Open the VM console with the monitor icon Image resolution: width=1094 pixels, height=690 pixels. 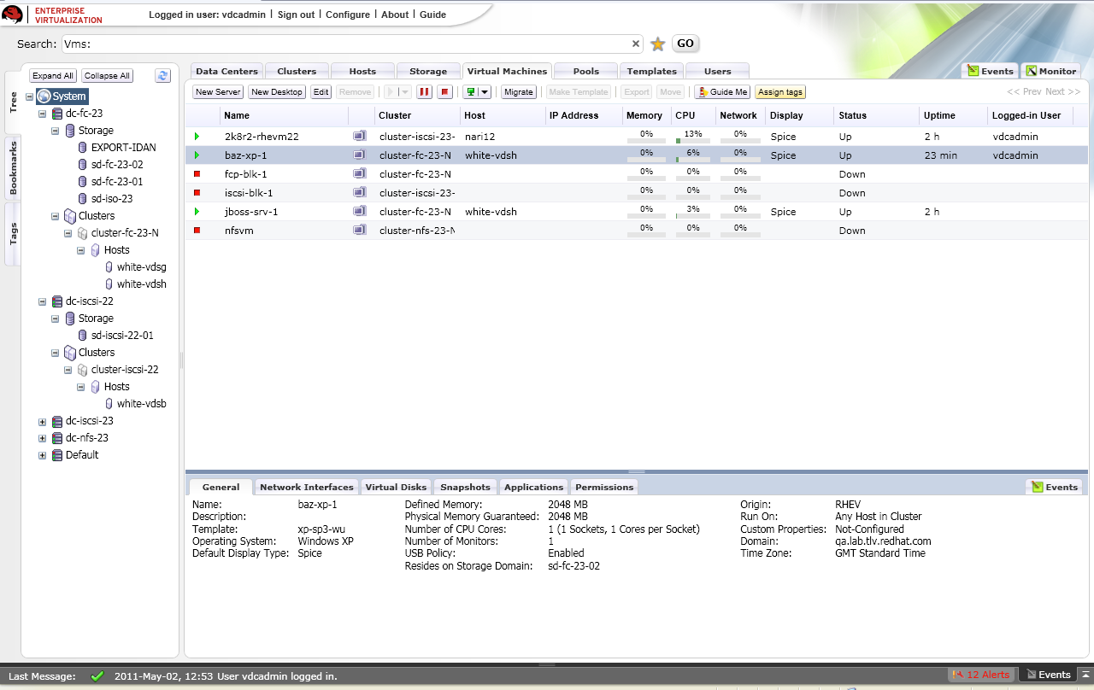click(470, 92)
